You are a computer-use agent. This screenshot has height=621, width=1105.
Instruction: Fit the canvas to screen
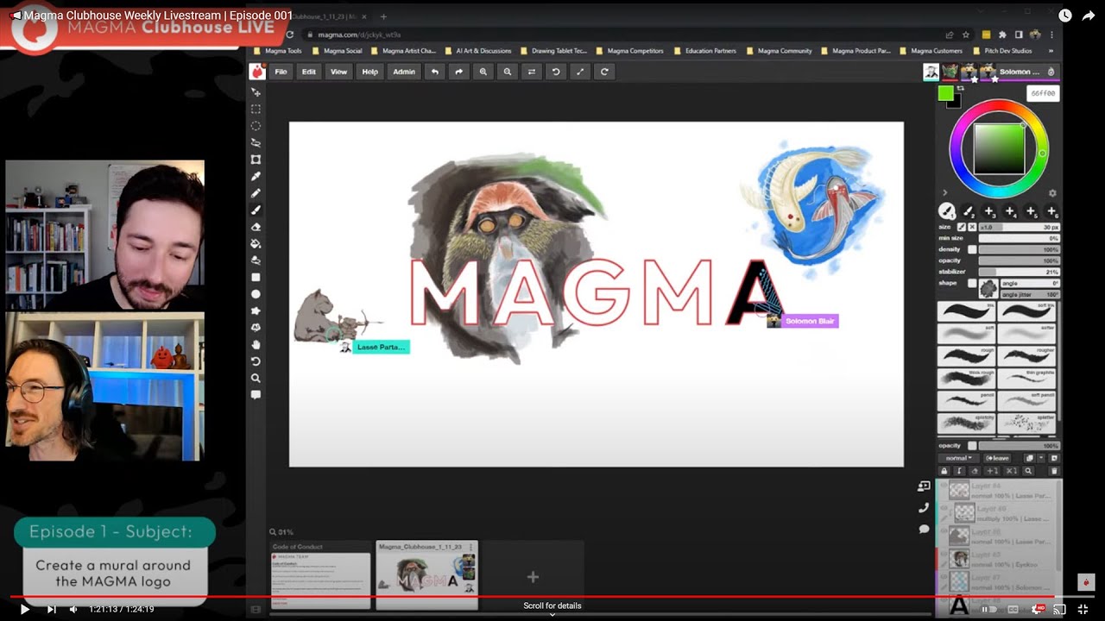coord(579,72)
